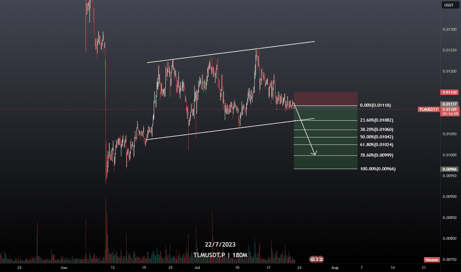Select the lower channel trendline
The image size is (461, 272).
pos(231,129)
